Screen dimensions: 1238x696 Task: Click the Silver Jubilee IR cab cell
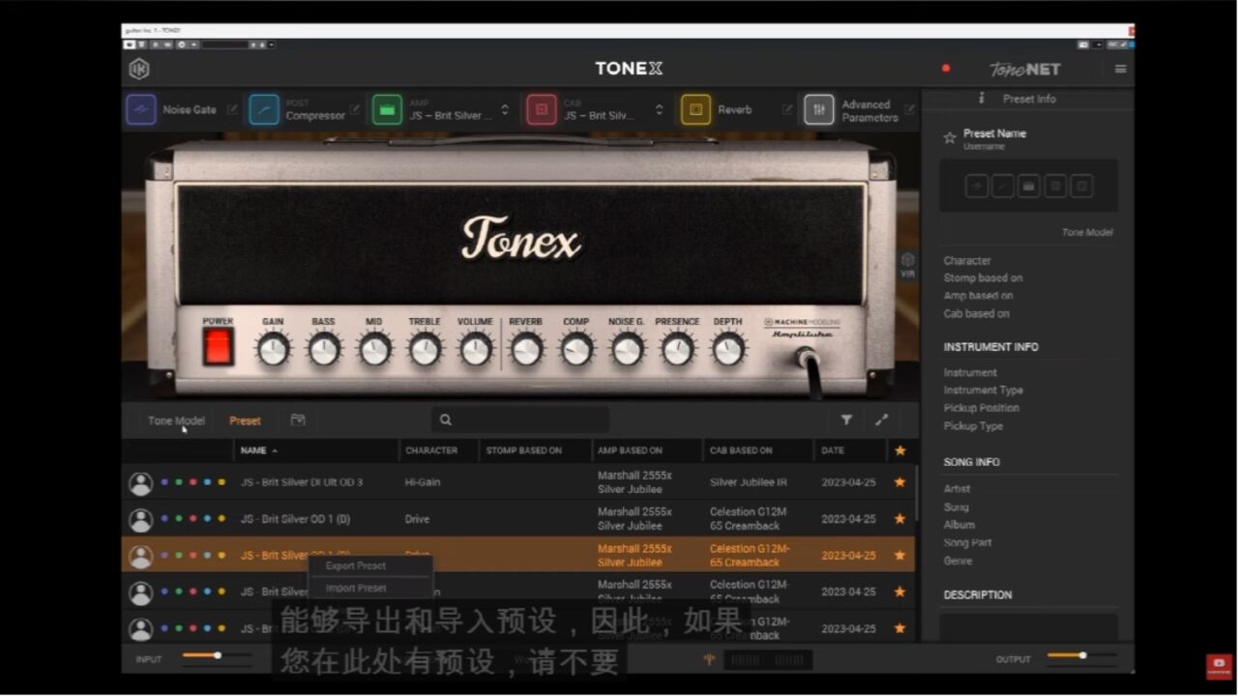pos(749,482)
